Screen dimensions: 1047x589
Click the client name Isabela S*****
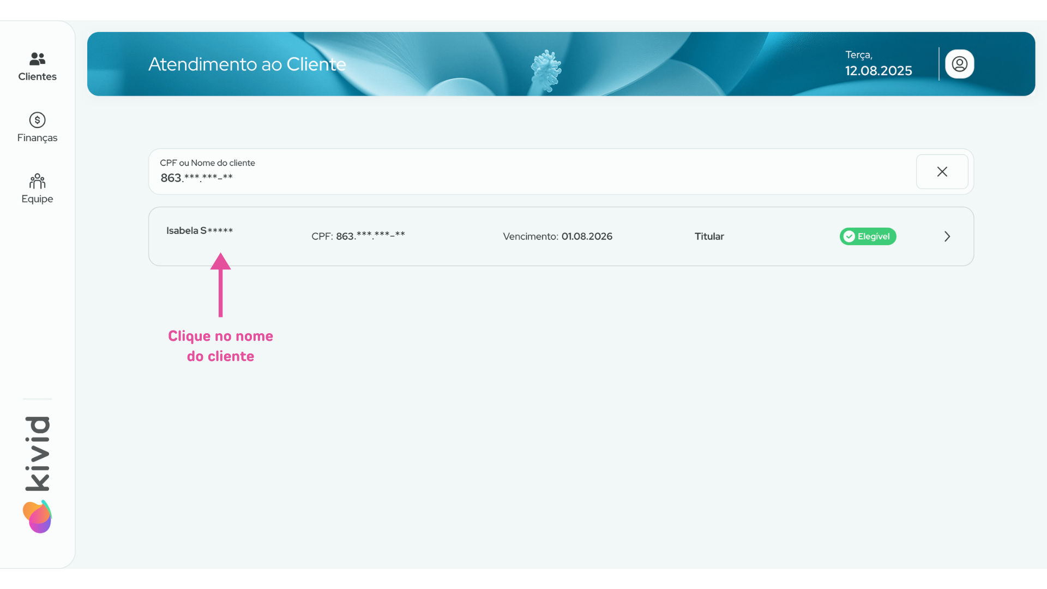click(199, 231)
